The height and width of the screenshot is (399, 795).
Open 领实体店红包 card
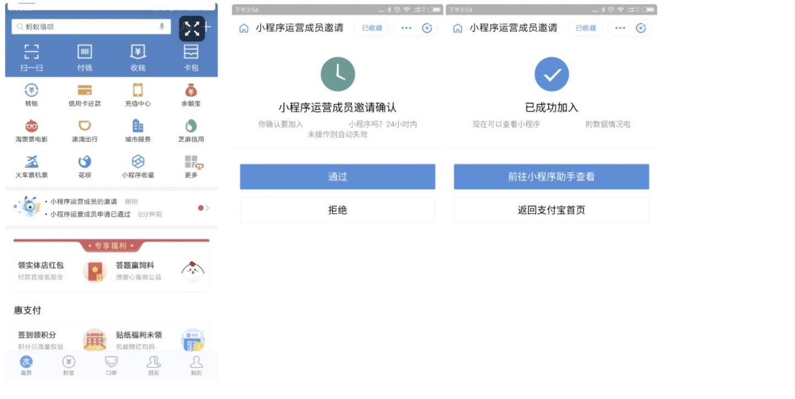pyautogui.click(x=62, y=271)
